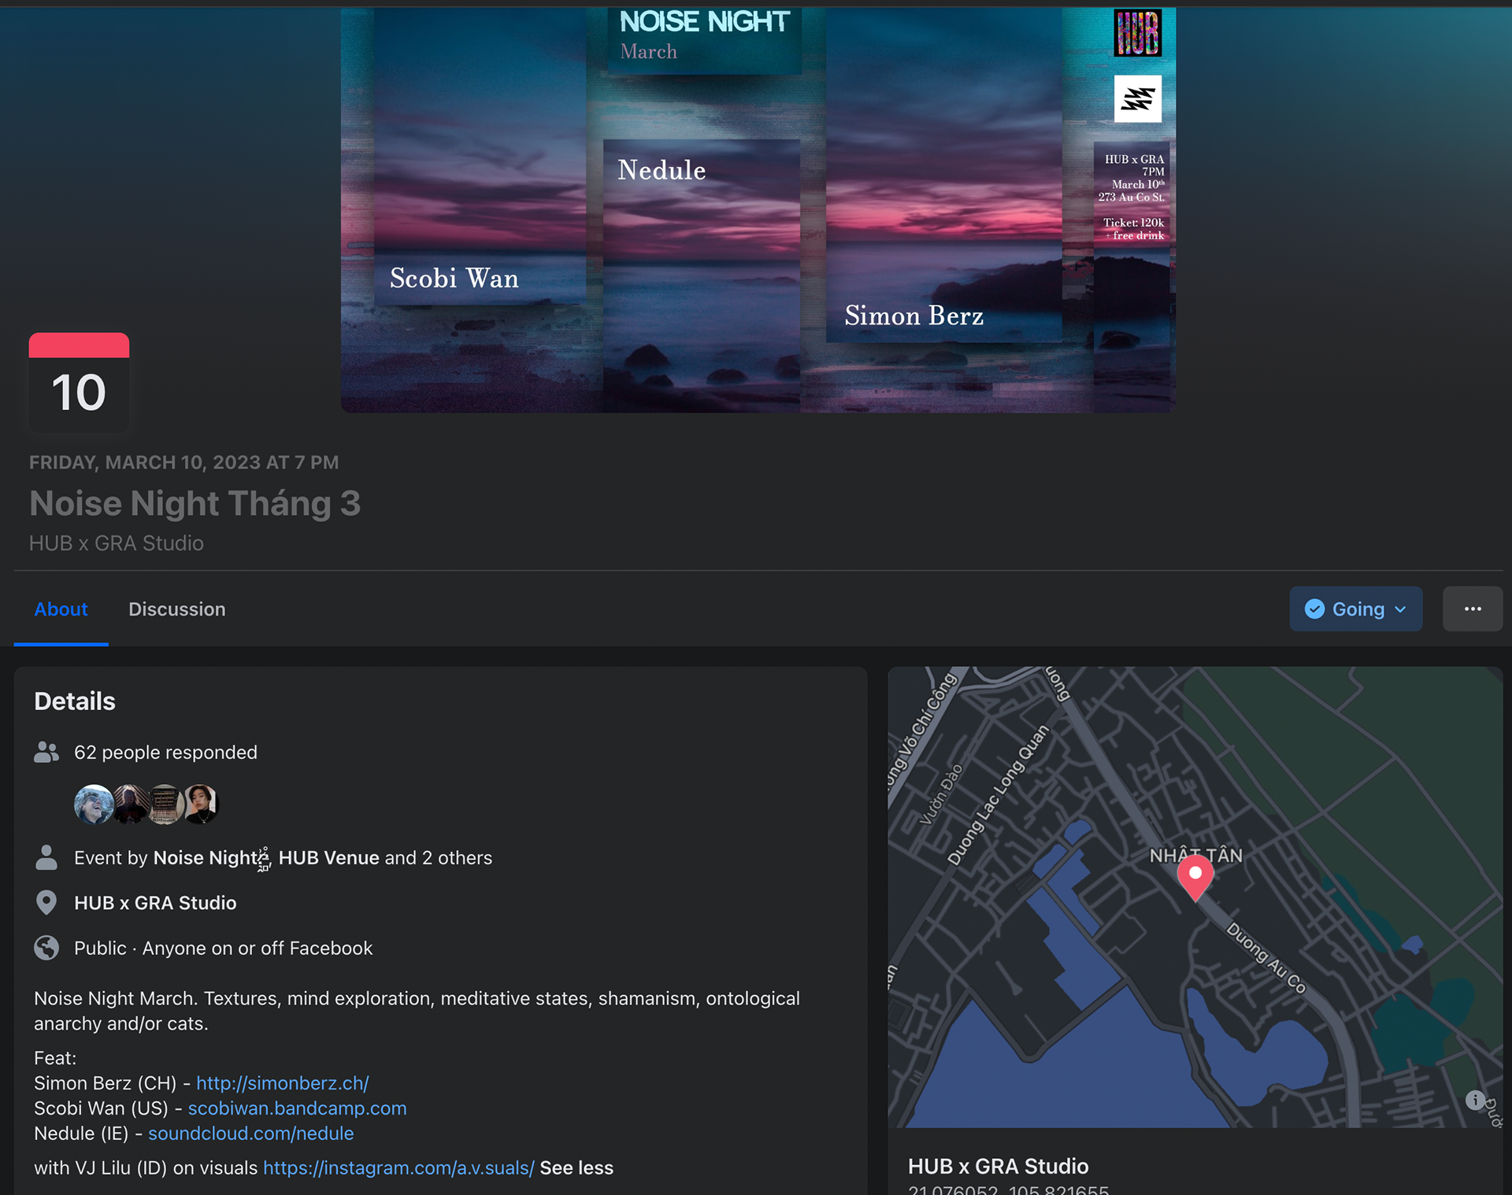1512x1195 pixels.
Task: Open the HUB Venue host page
Action: 328,858
